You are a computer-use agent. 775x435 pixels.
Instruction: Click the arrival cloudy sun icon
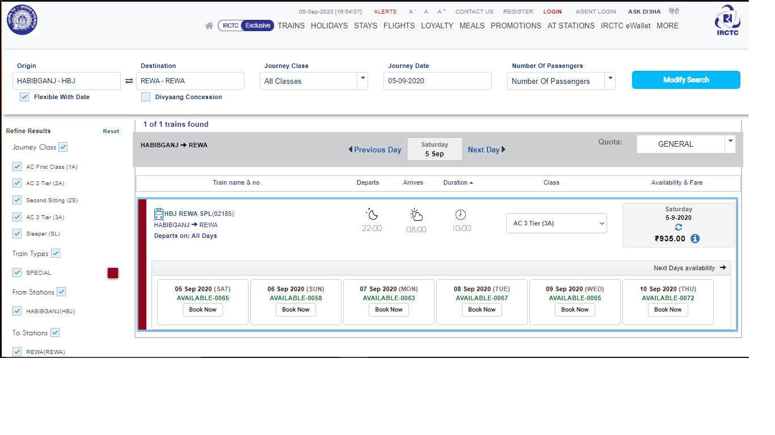point(416,215)
